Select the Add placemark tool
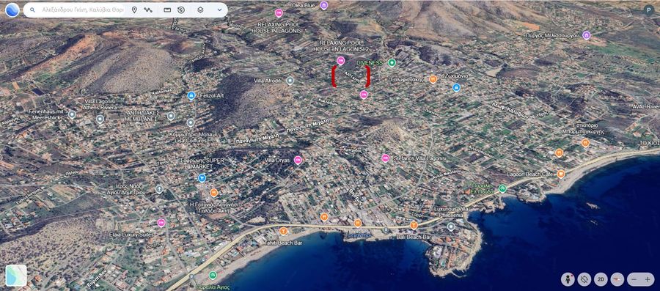 click(x=134, y=10)
